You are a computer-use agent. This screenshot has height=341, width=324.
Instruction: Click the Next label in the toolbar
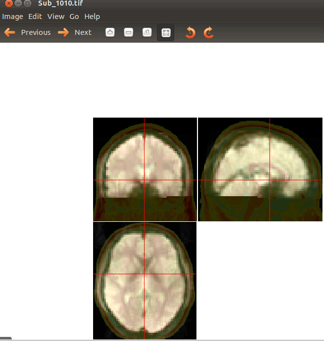coord(83,32)
